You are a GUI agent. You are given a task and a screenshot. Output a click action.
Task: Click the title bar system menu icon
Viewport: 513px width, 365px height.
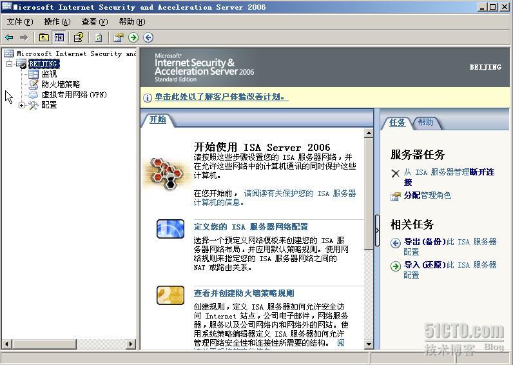[6, 6]
